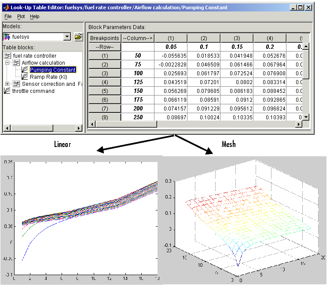The width and height of the screenshot is (330, 287).
Task: Collapse the Airflow calculation tree node
Action: (7, 63)
